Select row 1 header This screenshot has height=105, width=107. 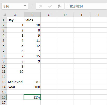[3, 20]
